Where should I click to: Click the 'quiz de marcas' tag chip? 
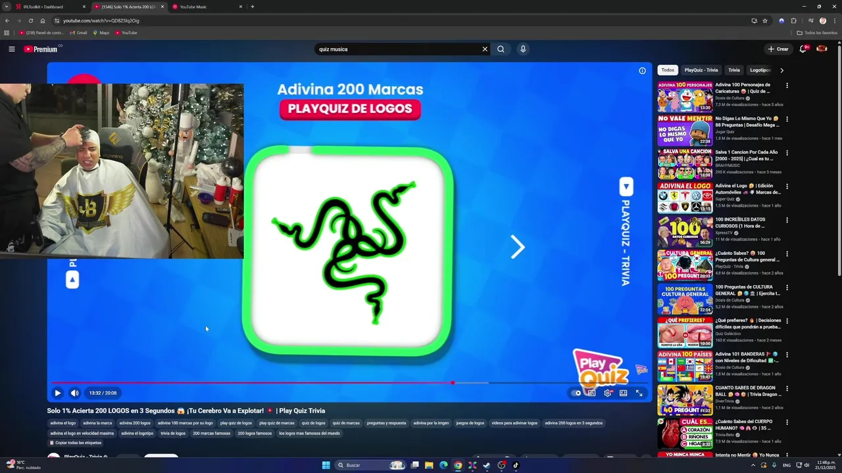[346, 423]
